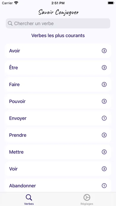Screen dimensions: 116x206
Task: Click the magnifying glass in search bar
Action: pos(10,23)
